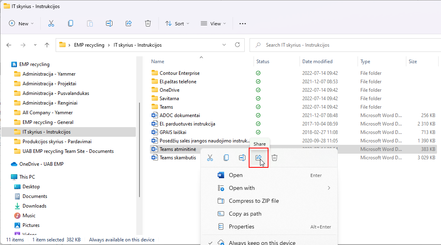Choose Compress to ZIP file
Image resolution: width=441 pixels, height=245 pixels.
[254, 201]
